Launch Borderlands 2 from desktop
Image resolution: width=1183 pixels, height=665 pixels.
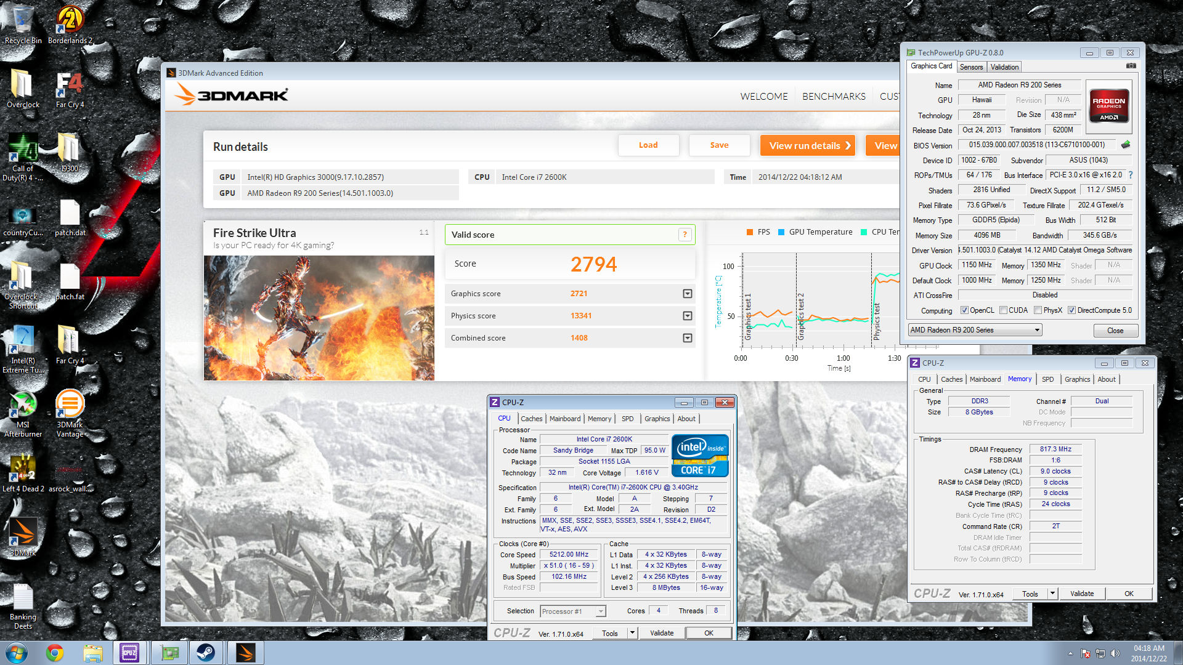coord(70,25)
